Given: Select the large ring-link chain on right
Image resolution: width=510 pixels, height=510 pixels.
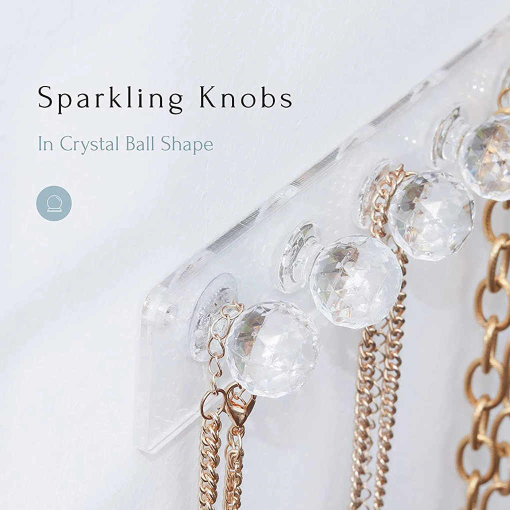Looking at the screenshot, I should (486, 358).
